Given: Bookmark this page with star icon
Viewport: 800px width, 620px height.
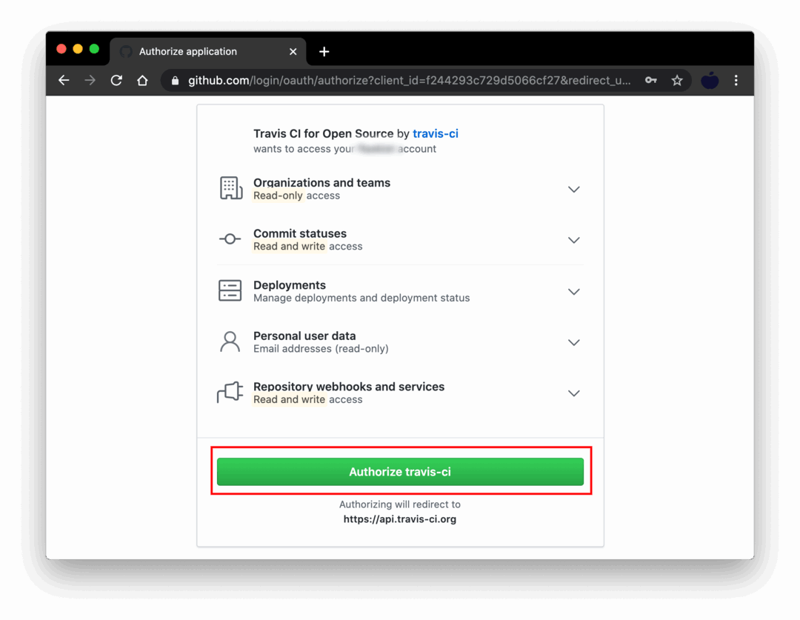Looking at the screenshot, I should click(676, 80).
